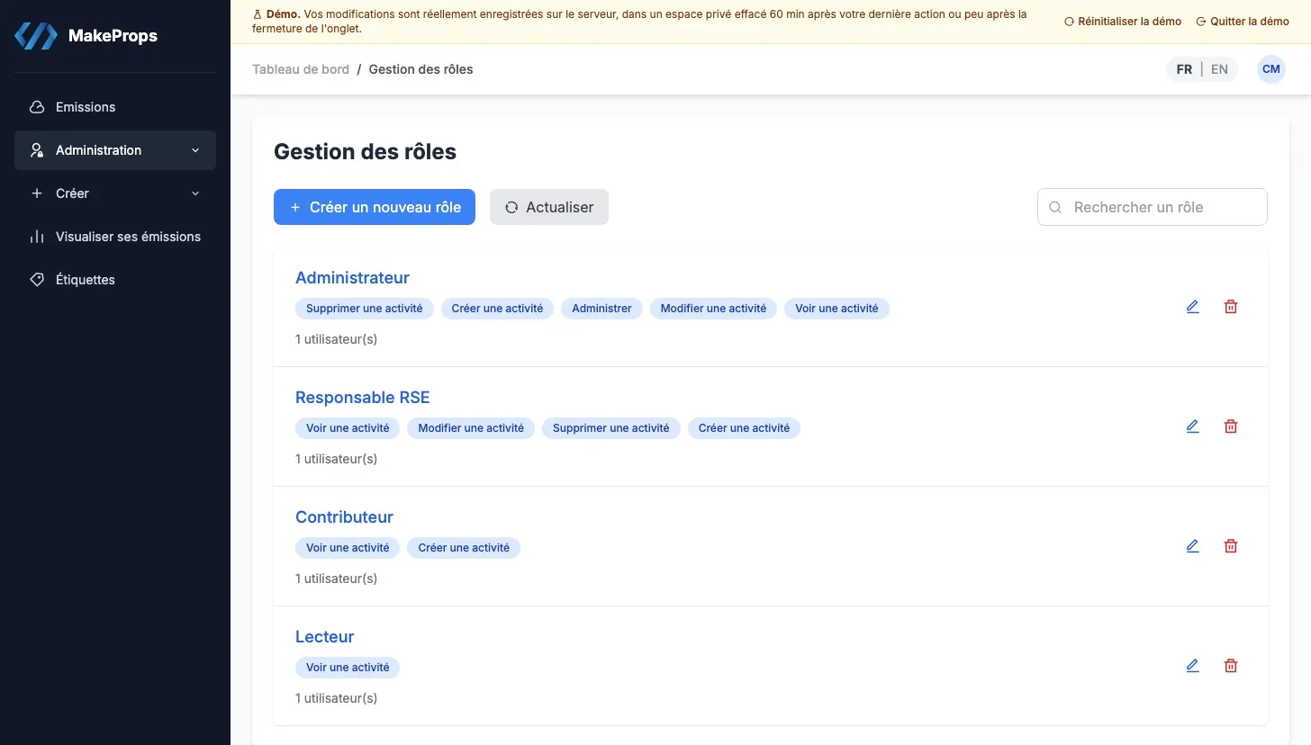Delete the Responsable RSE role trash icon
The height and width of the screenshot is (745, 1311).
1231,426
